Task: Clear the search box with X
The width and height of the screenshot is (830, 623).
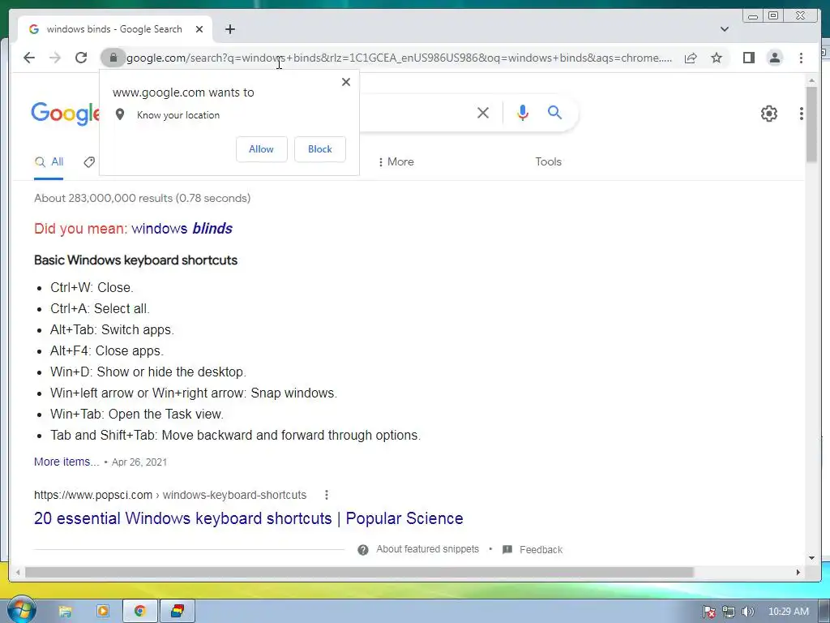Action: pos(483,113)
